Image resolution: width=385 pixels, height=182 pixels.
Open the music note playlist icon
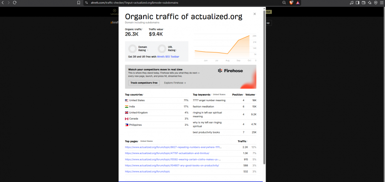tap(352, 3)
